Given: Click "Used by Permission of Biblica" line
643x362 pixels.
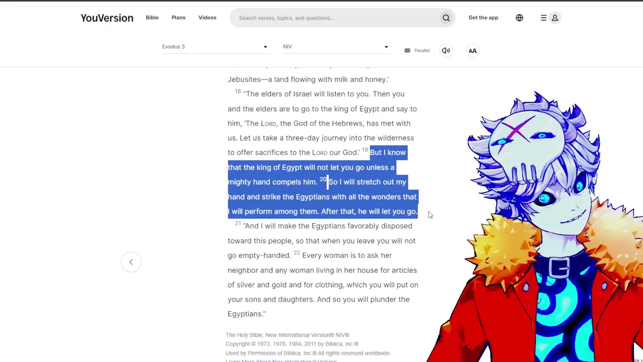Looking at the screenshot, I should pyautogui.click(x=308, y=353).
